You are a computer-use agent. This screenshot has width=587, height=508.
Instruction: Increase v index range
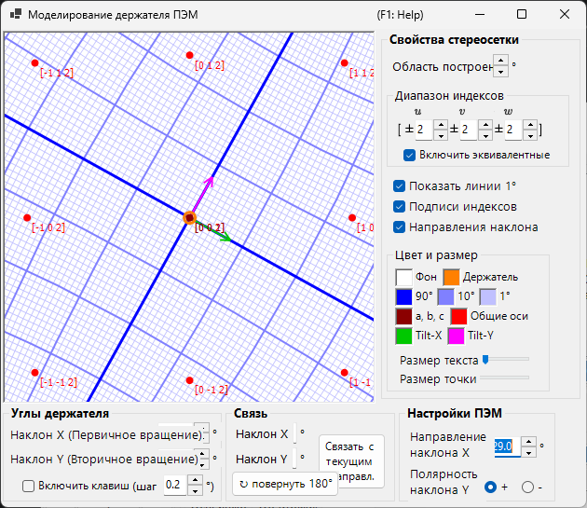(485, 125)
